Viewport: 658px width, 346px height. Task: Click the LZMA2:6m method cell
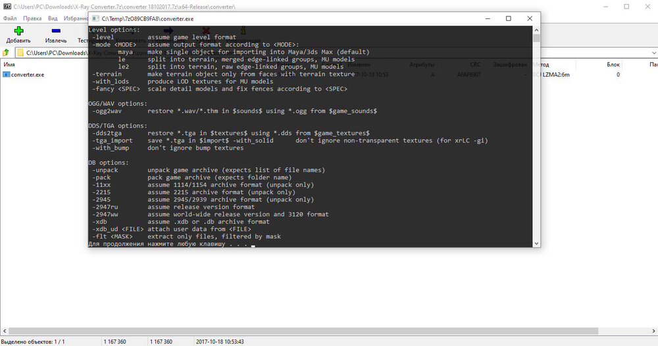pos(555,75)
